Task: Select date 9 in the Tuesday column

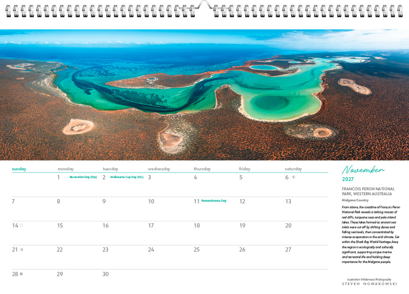Action: [104, 201]
